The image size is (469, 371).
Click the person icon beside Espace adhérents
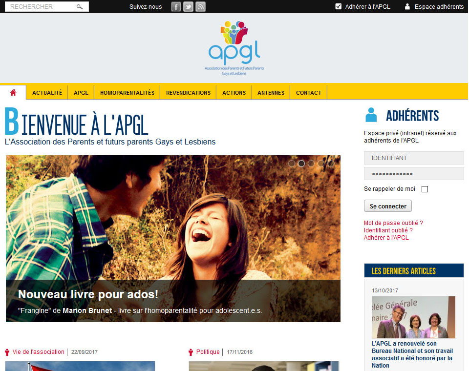point(407,6)
